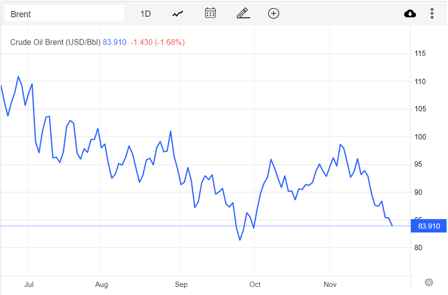Click the cloud download icon
This screenshot has height=295, width=448.
(x=410, y=14)
